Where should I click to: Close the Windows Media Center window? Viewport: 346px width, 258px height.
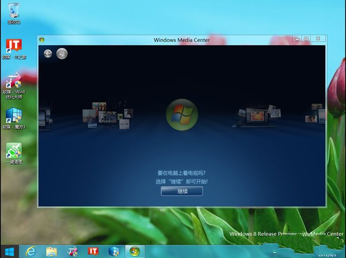[318, 39]
